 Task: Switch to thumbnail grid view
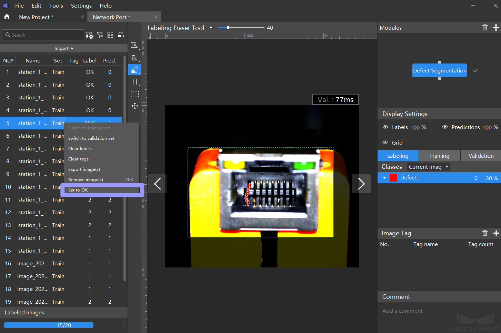[110, 35]
